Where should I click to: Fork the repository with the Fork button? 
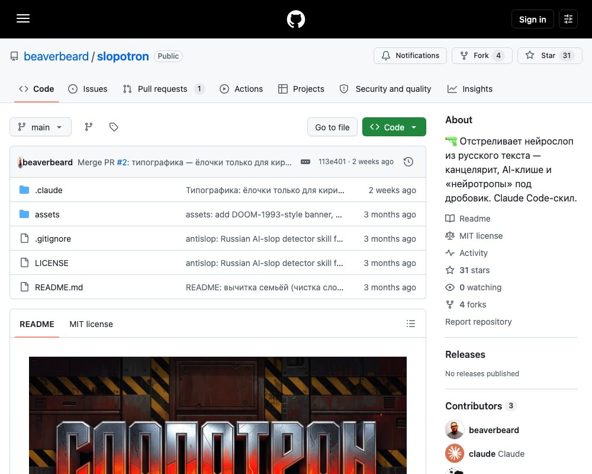(482, 56)
